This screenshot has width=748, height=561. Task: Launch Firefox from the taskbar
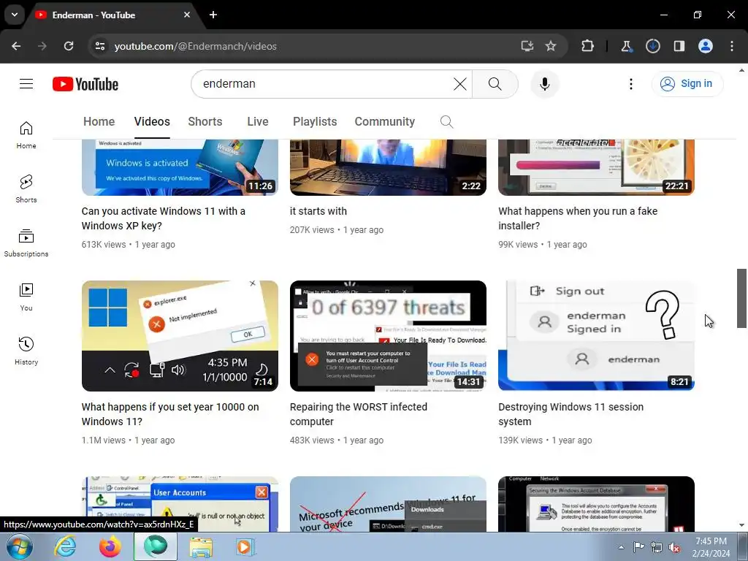pos(110,546)
